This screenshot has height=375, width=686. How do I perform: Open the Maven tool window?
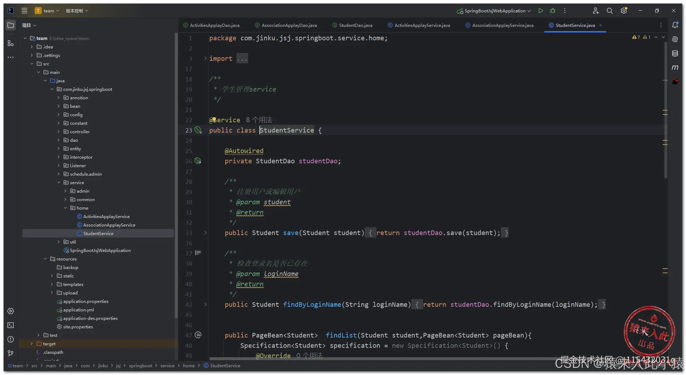click(675, 68)
